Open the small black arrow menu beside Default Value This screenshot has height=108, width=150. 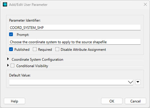138,82
